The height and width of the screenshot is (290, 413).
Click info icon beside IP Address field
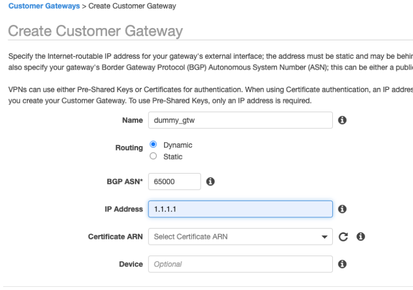(341, 209)
